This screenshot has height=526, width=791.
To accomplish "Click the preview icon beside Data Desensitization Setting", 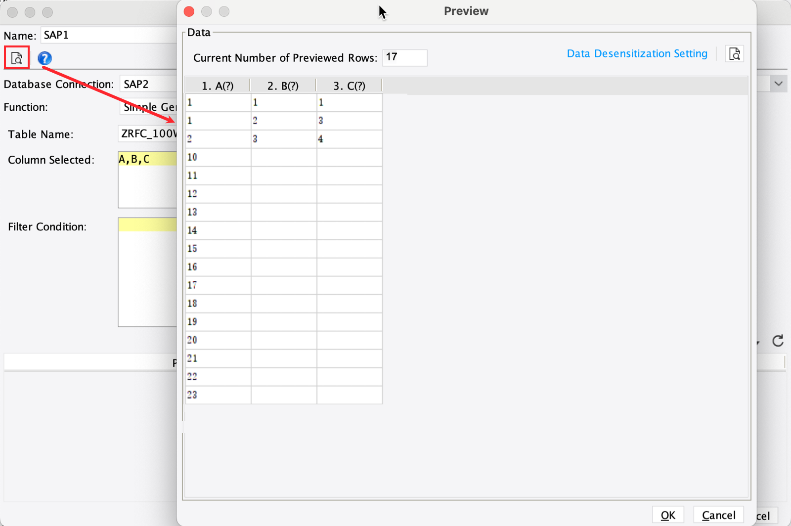I will point(735,53).
